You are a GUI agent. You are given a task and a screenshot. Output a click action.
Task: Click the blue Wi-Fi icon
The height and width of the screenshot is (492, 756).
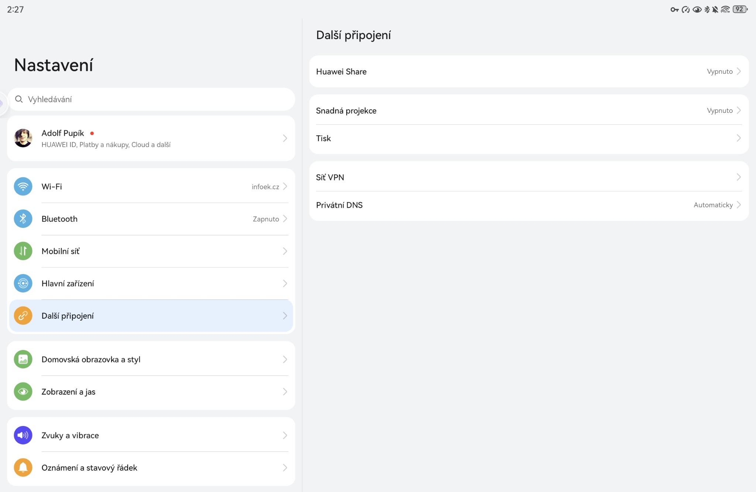(x=23, y=187)
